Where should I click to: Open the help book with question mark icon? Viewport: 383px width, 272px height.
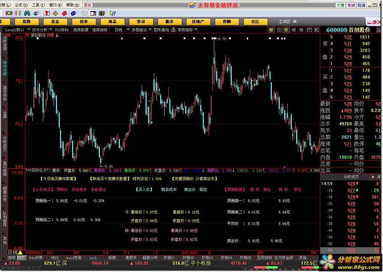pyautogui.click(x=46, y=13)
